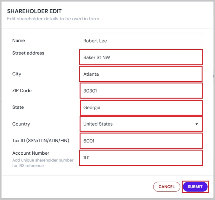Click the Street address label
215x200 pixels.
[x=28, y=53]
